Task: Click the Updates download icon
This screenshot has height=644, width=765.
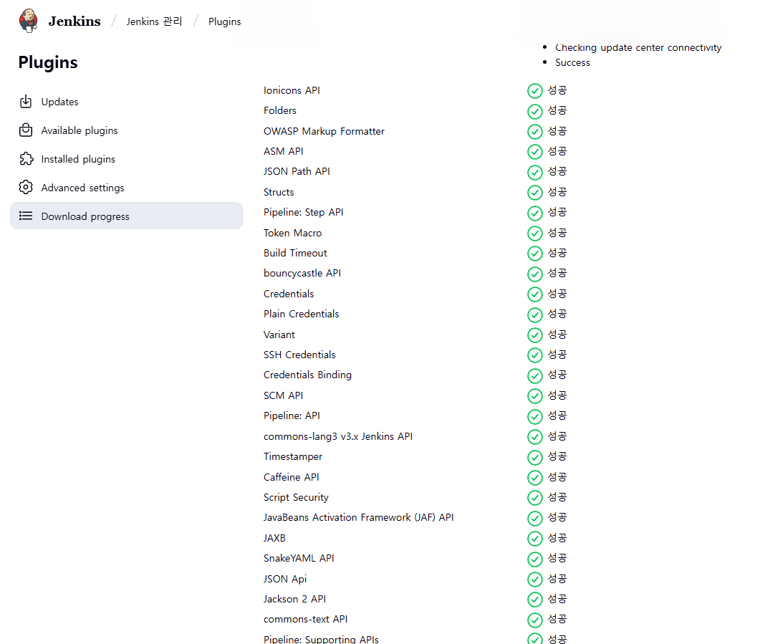Action: point(26,102)
